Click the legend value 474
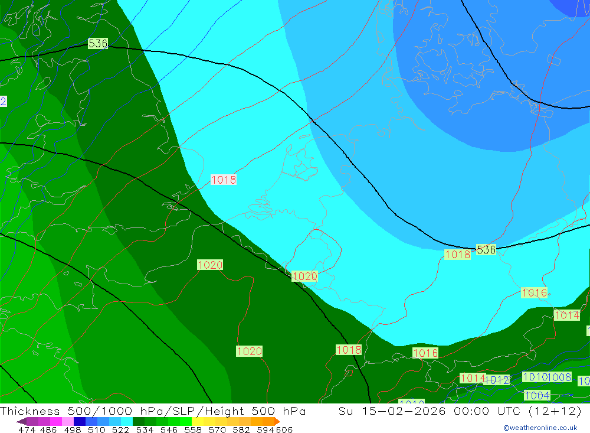Viewport: 590px width, 433px height. click(27, 430)
